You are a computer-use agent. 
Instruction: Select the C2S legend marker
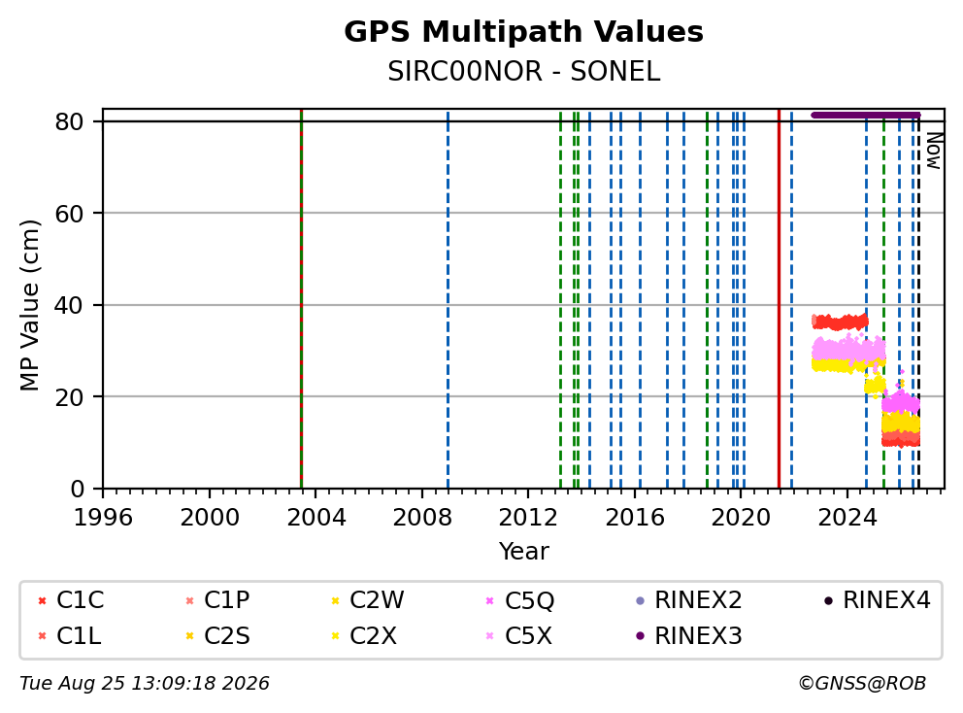[189, 636]
